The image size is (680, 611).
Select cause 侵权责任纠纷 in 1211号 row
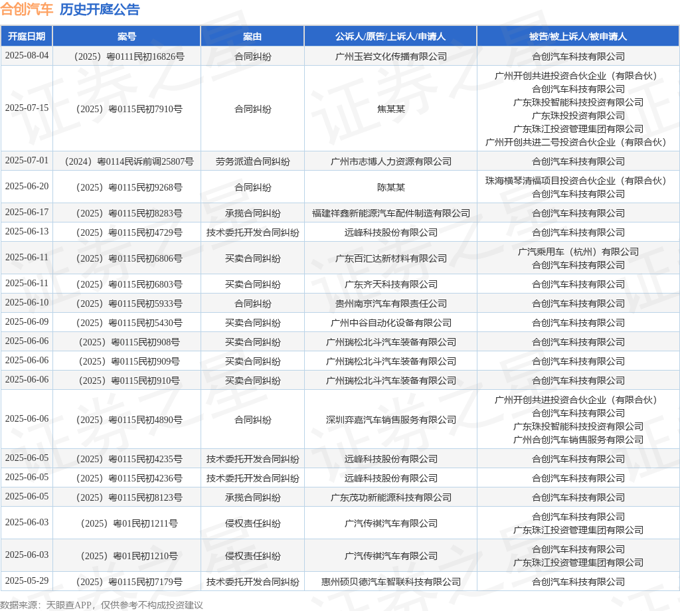tap(252, 523)
